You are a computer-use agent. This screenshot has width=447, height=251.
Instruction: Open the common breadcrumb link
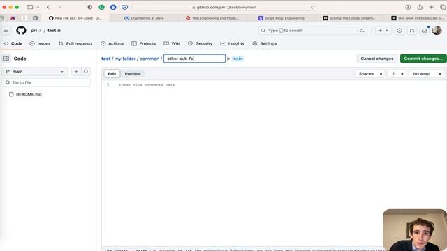point(149,59)
